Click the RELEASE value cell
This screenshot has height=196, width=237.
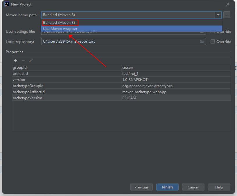176,98
